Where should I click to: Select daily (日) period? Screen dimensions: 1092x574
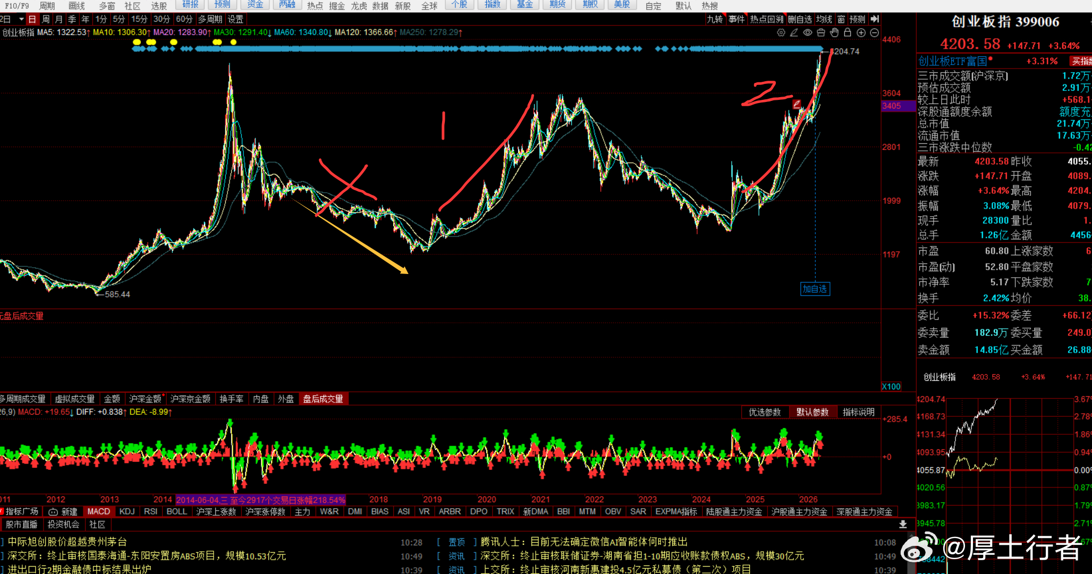[x=32, y=19]
